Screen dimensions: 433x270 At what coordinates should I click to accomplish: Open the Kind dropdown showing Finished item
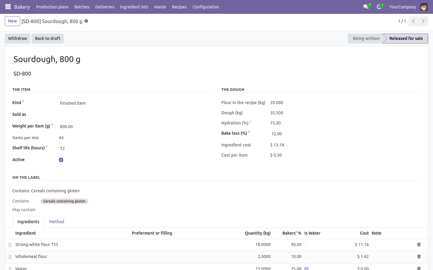(135, 103)
